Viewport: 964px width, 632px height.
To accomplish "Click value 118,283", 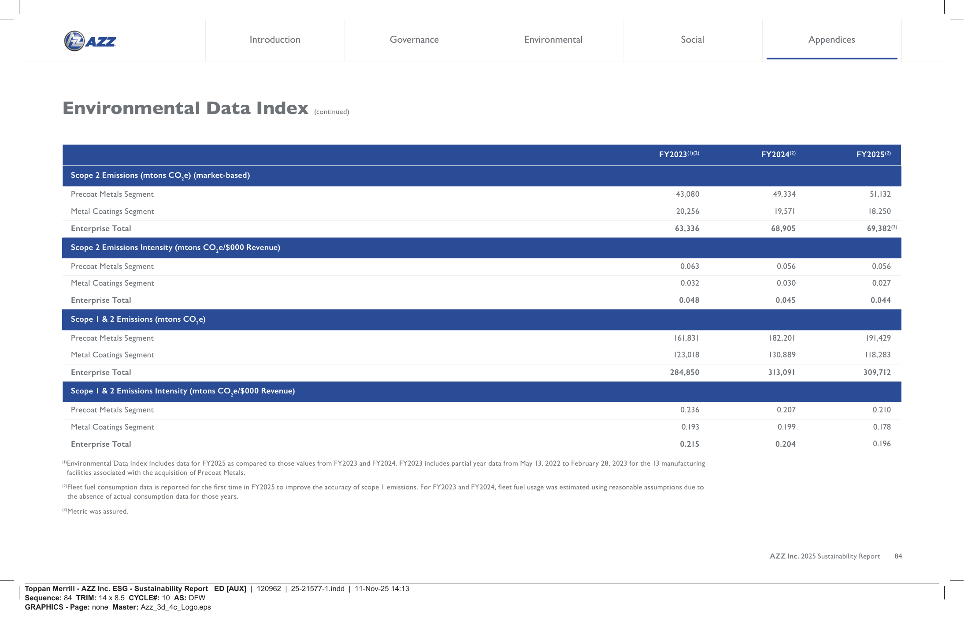I will click(878, 355).
